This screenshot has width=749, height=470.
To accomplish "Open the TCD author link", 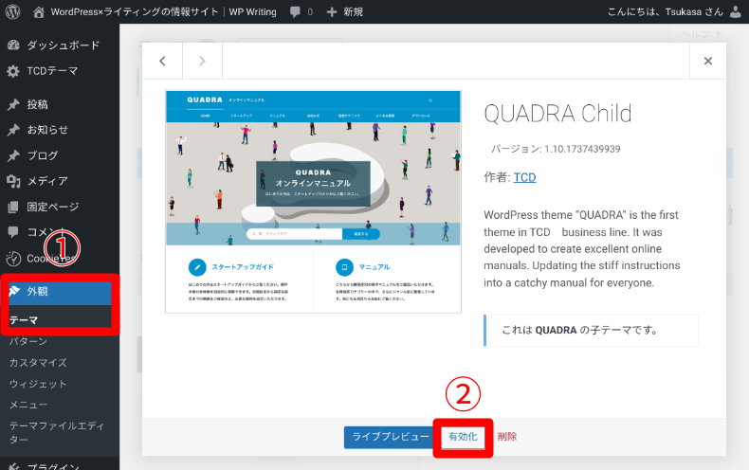I will pos(524,178).
